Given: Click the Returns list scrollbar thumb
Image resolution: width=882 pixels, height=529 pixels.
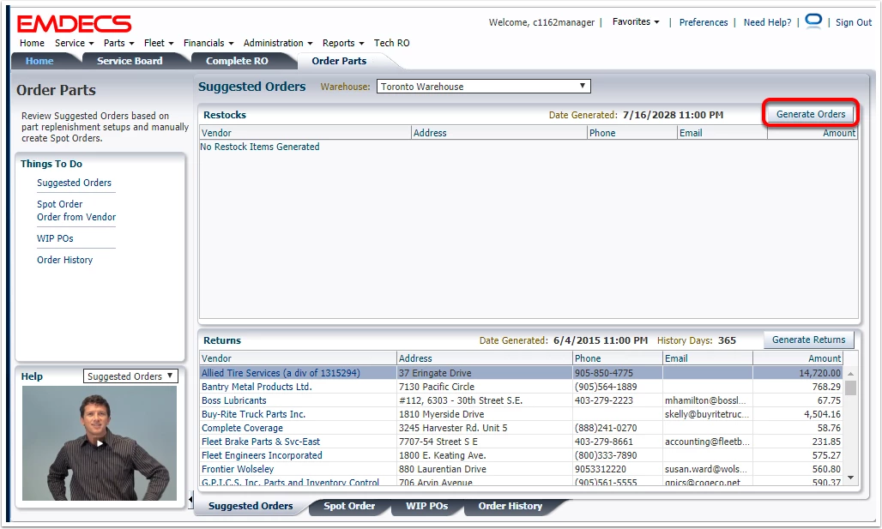Looking at the screenshot, I should click(x=850, y=388).
